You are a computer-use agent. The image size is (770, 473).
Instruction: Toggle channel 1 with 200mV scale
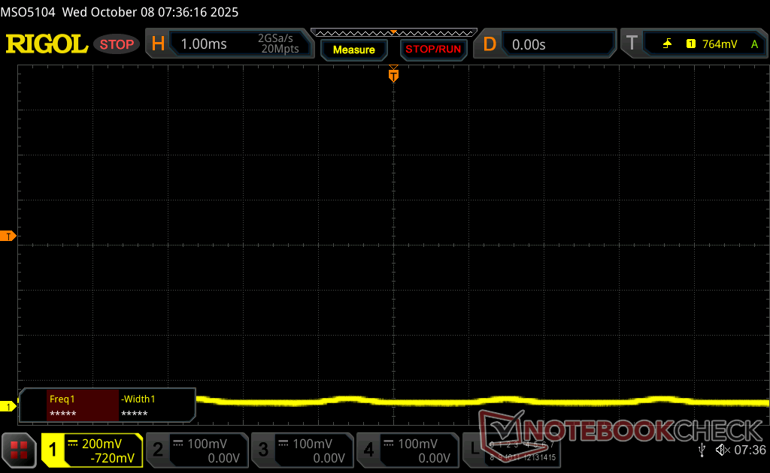pyautogui.click(x=92, y=450)
